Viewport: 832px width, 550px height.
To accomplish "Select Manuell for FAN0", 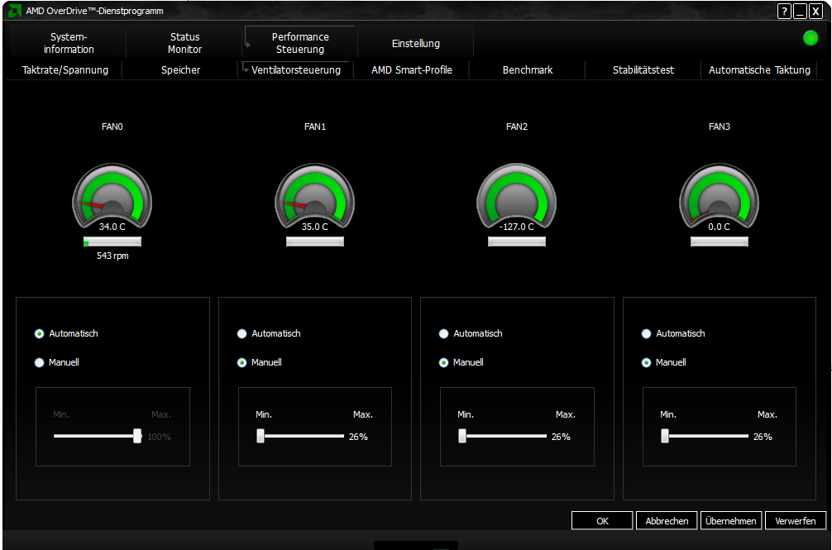I will 39,363.
